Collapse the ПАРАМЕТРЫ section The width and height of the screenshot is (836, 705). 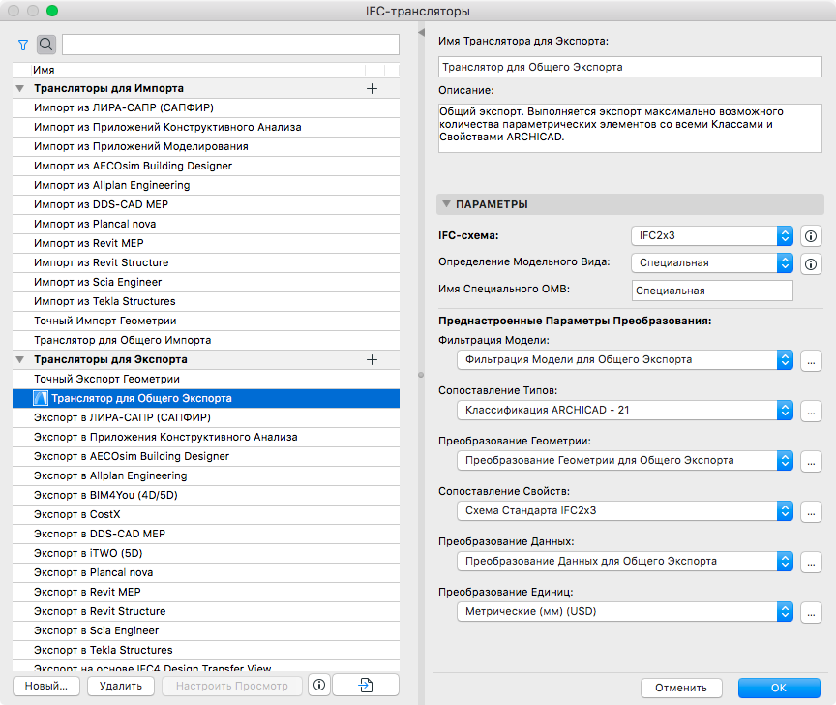445,204
